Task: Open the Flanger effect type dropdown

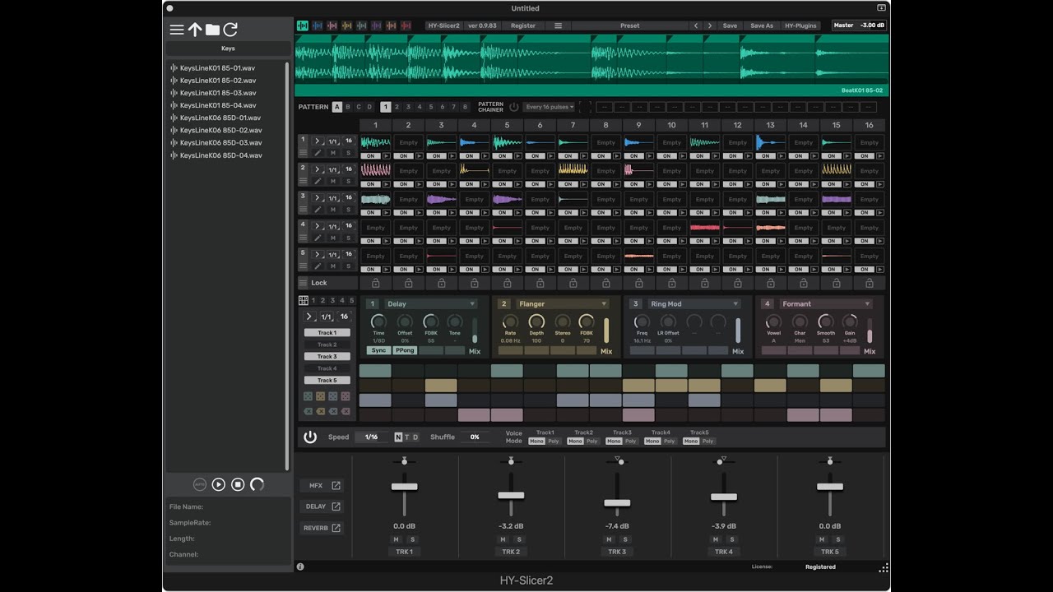Action: coord(564,304)
